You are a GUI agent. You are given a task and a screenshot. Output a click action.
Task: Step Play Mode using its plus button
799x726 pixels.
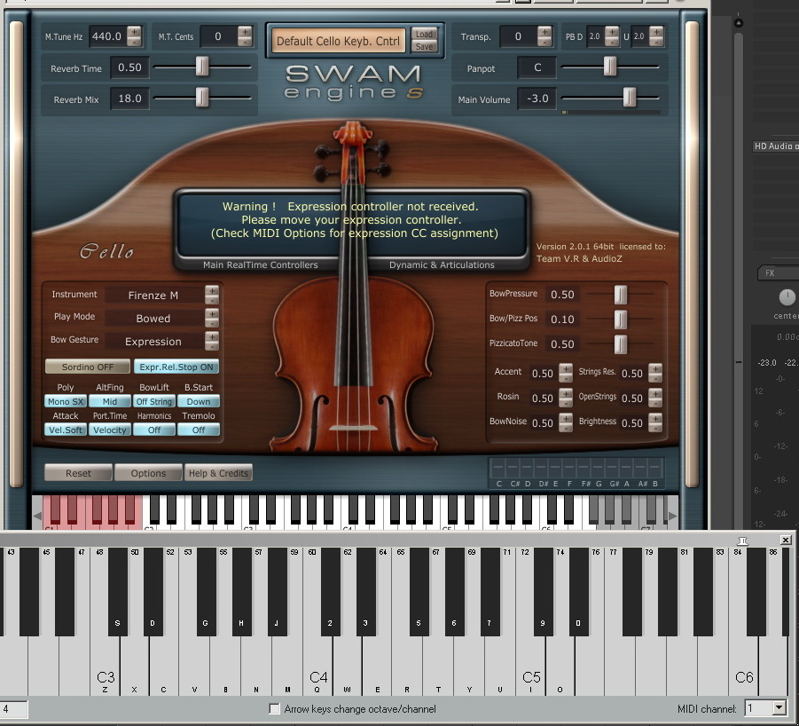point(212,312)
